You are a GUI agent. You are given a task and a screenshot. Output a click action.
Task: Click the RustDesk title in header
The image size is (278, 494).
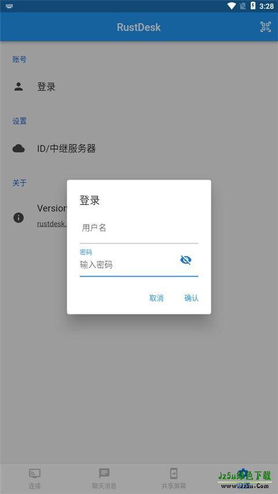[x=138, y=27]
